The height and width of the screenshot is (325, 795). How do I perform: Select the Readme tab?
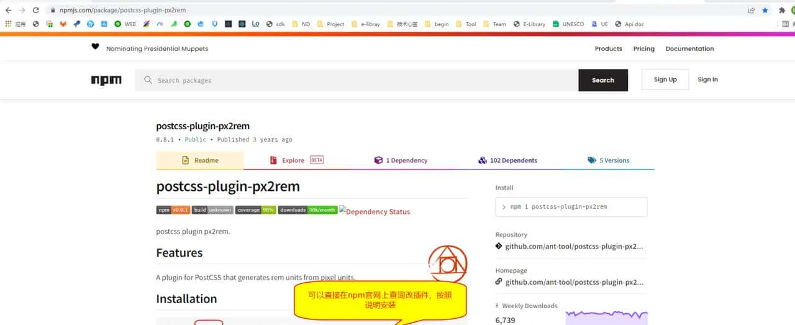point(200,160)
